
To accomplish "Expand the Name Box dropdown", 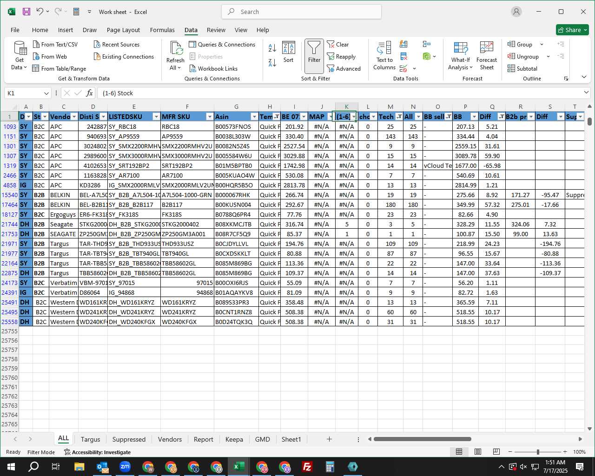I will coord(46,93).
